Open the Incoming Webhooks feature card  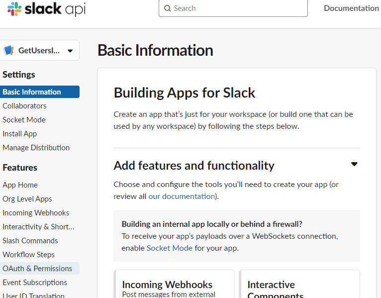174,284
